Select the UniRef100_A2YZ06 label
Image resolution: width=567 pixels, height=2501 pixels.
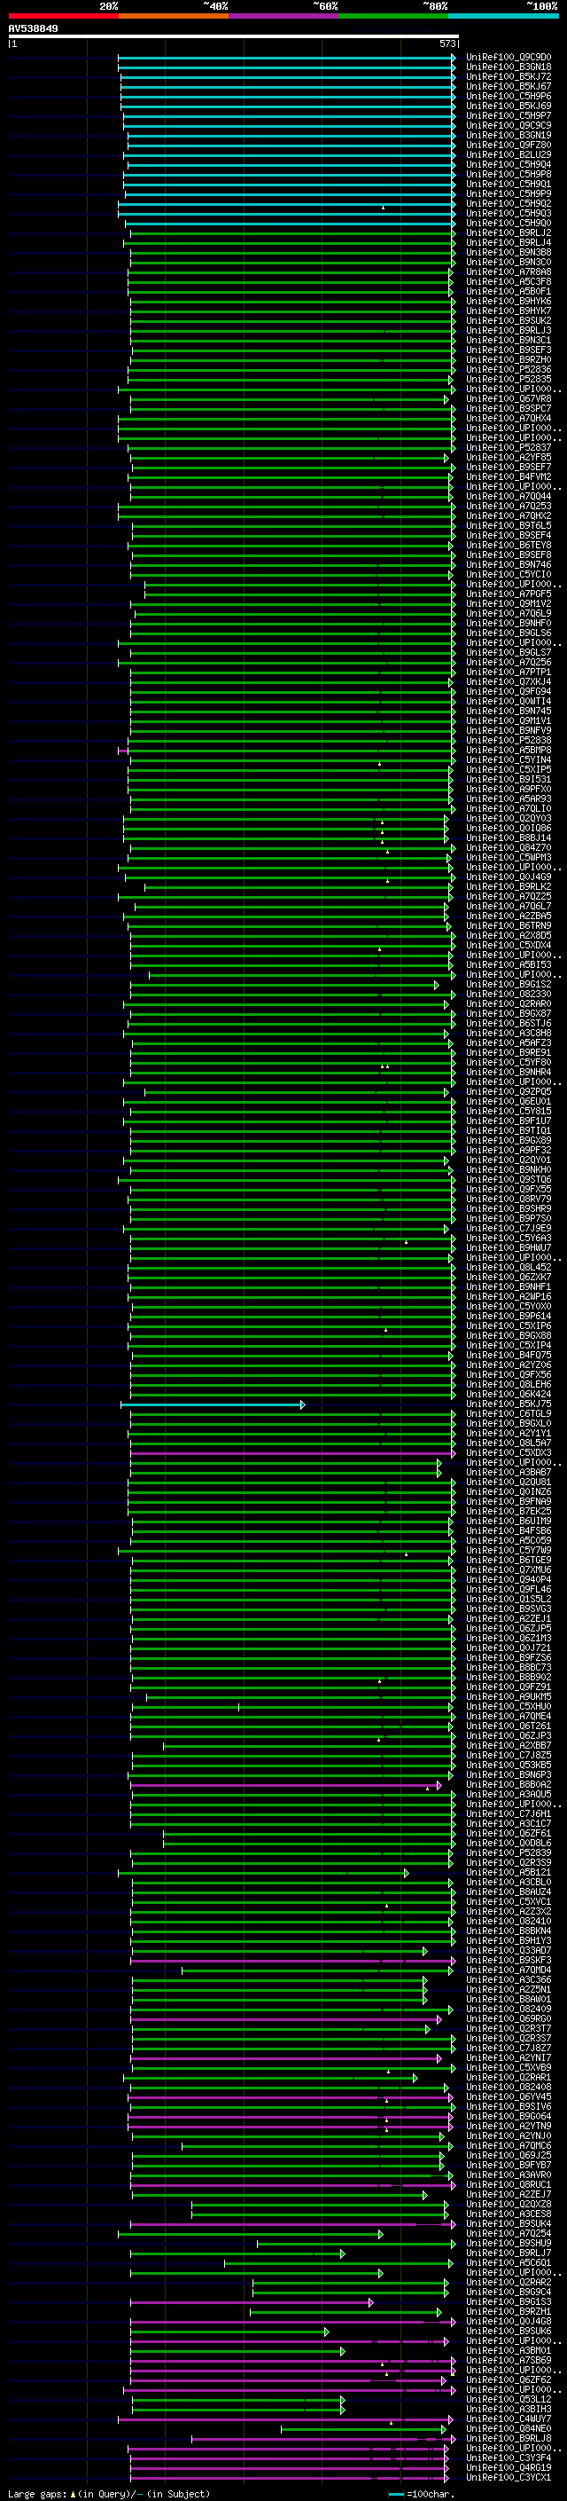point(509,1365)
